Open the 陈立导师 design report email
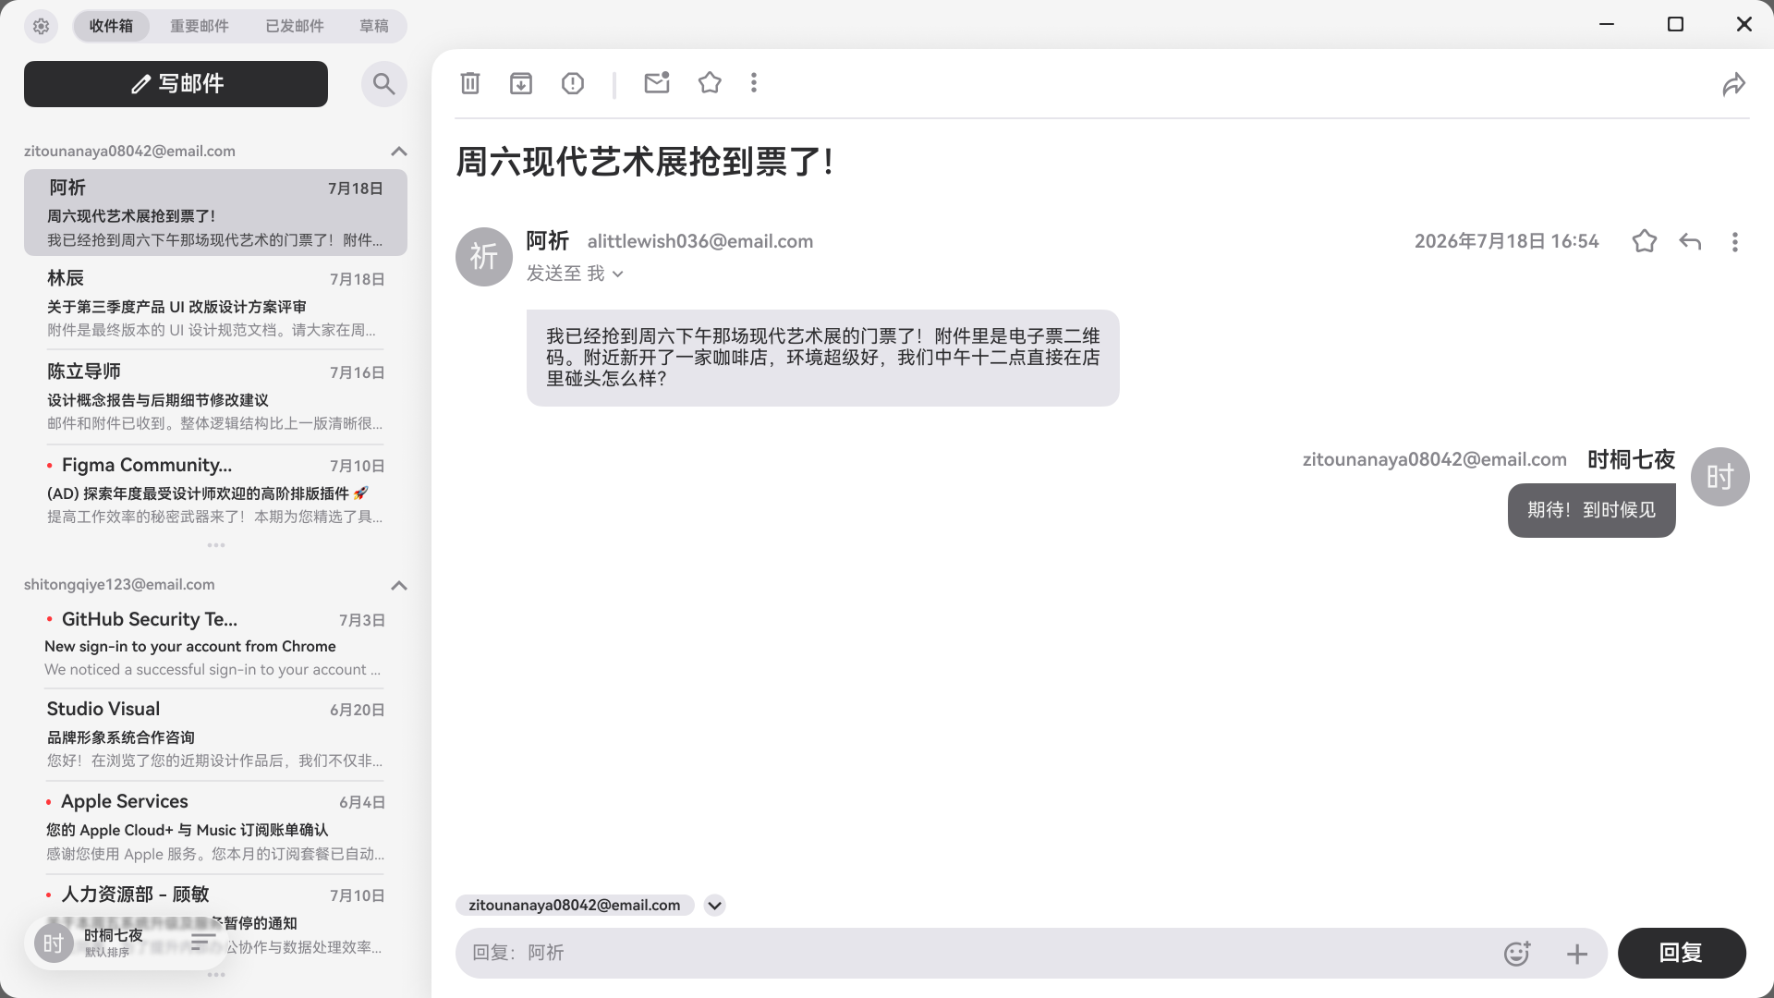Screen dimensions: 1774x998 pos(215,396)
